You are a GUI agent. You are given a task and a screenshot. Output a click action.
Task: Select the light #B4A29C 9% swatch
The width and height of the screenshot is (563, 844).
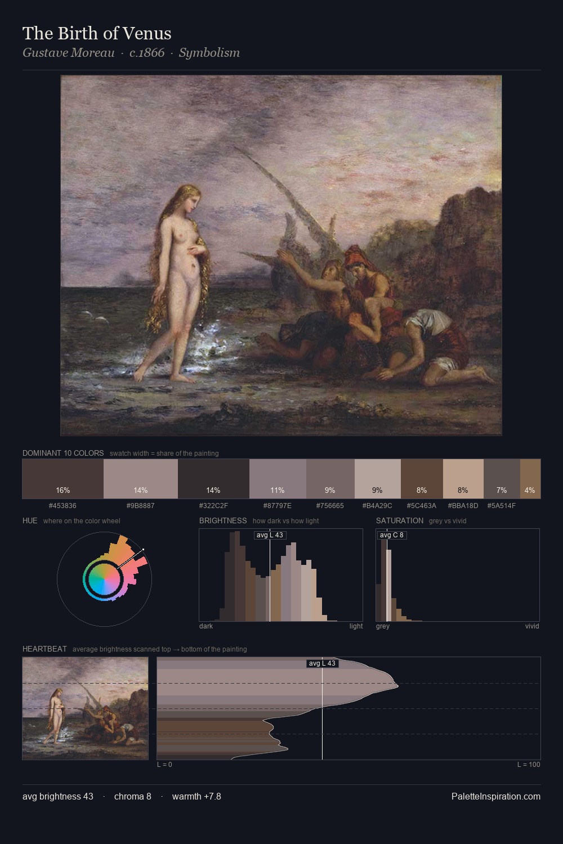378,479
